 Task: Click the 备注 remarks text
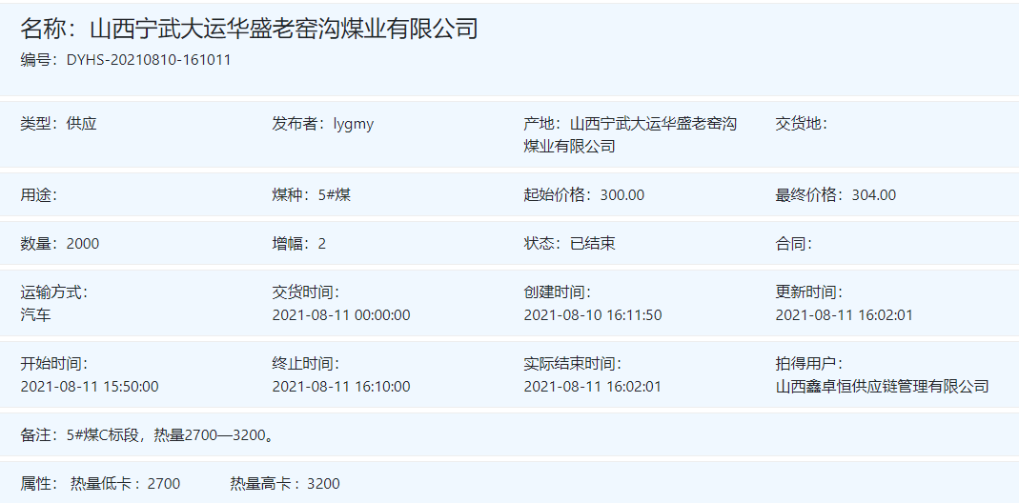click(x=172, y=435)
